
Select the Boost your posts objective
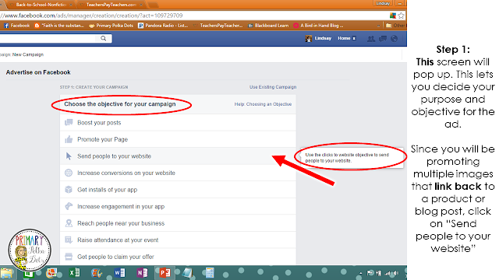[178, 123]
